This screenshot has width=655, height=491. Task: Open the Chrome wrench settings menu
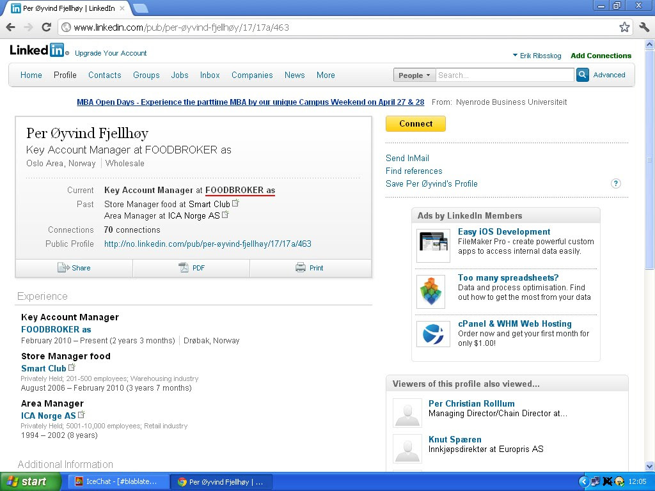644,27
